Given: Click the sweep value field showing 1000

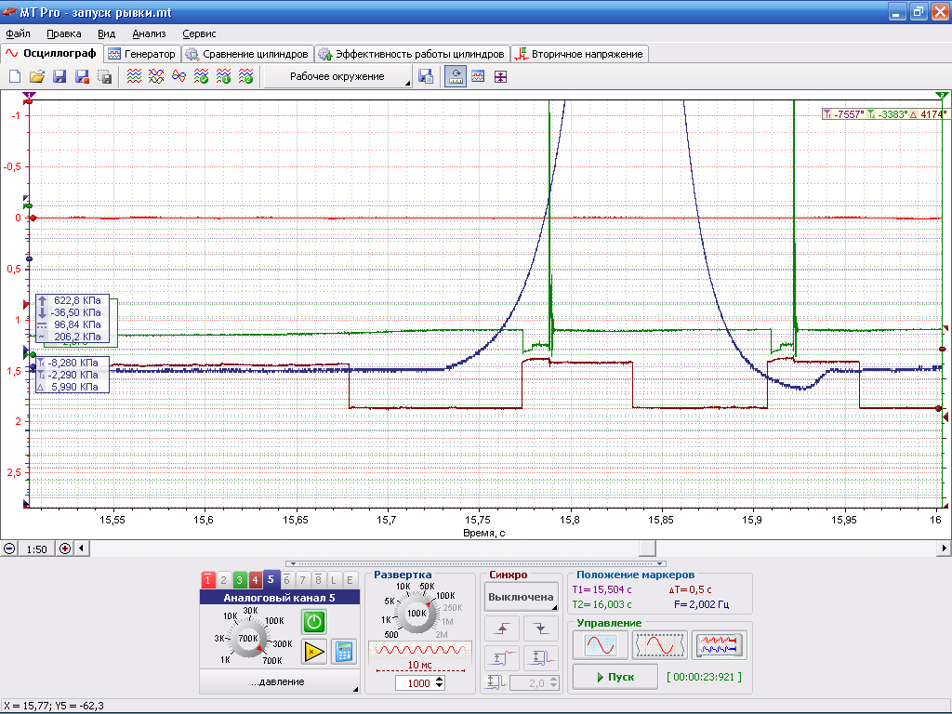Looking at the screenshot, I should tap(415, 683).
